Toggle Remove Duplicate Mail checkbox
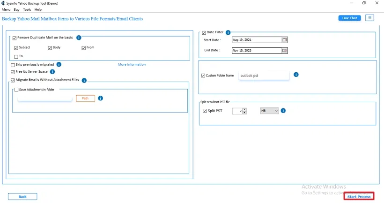Image resolution: width=384 pixels, height=205 pixels. tap(15, 38)
